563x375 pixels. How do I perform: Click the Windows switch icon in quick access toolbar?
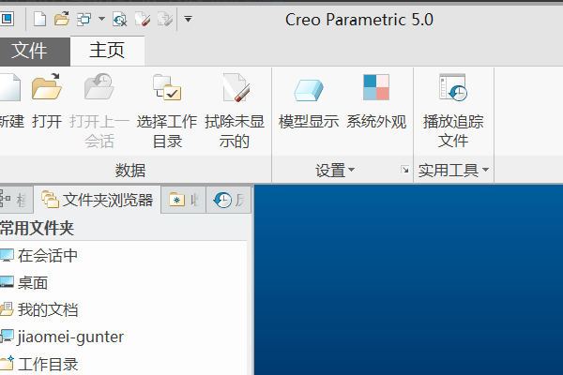84,19
